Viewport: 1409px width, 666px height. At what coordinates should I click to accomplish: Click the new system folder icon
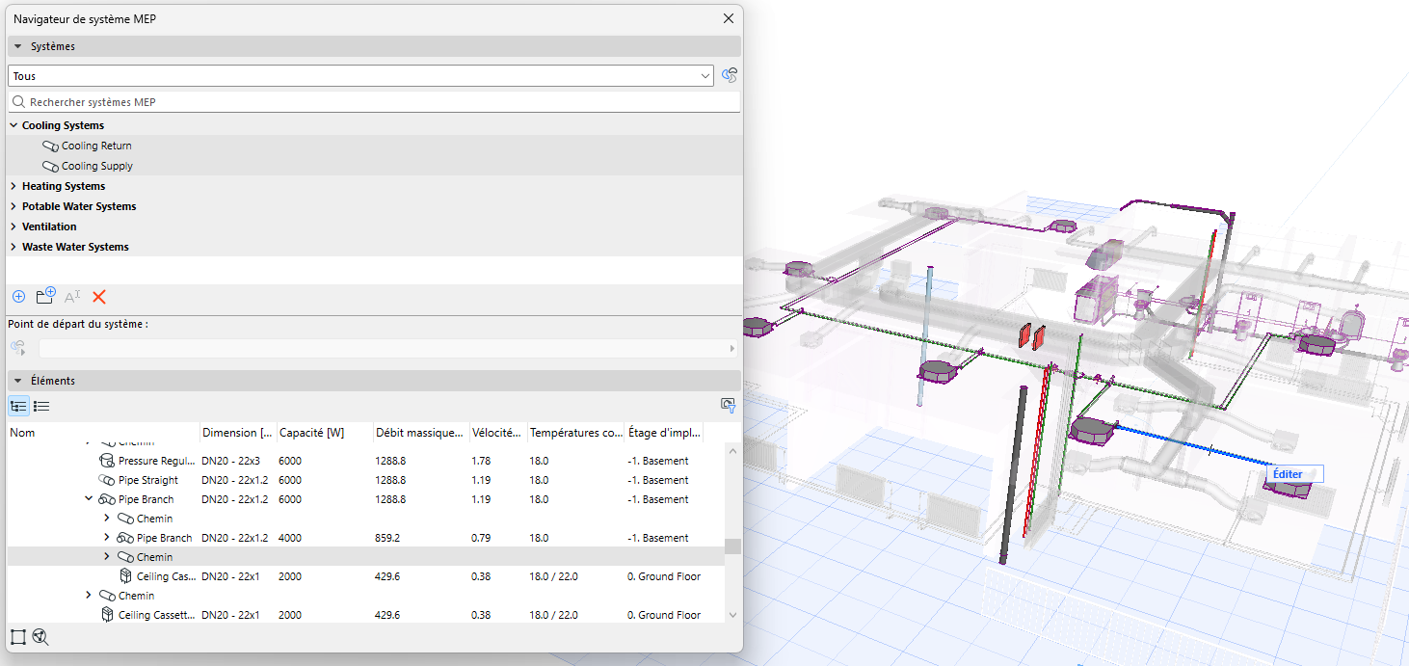[45, 296]
